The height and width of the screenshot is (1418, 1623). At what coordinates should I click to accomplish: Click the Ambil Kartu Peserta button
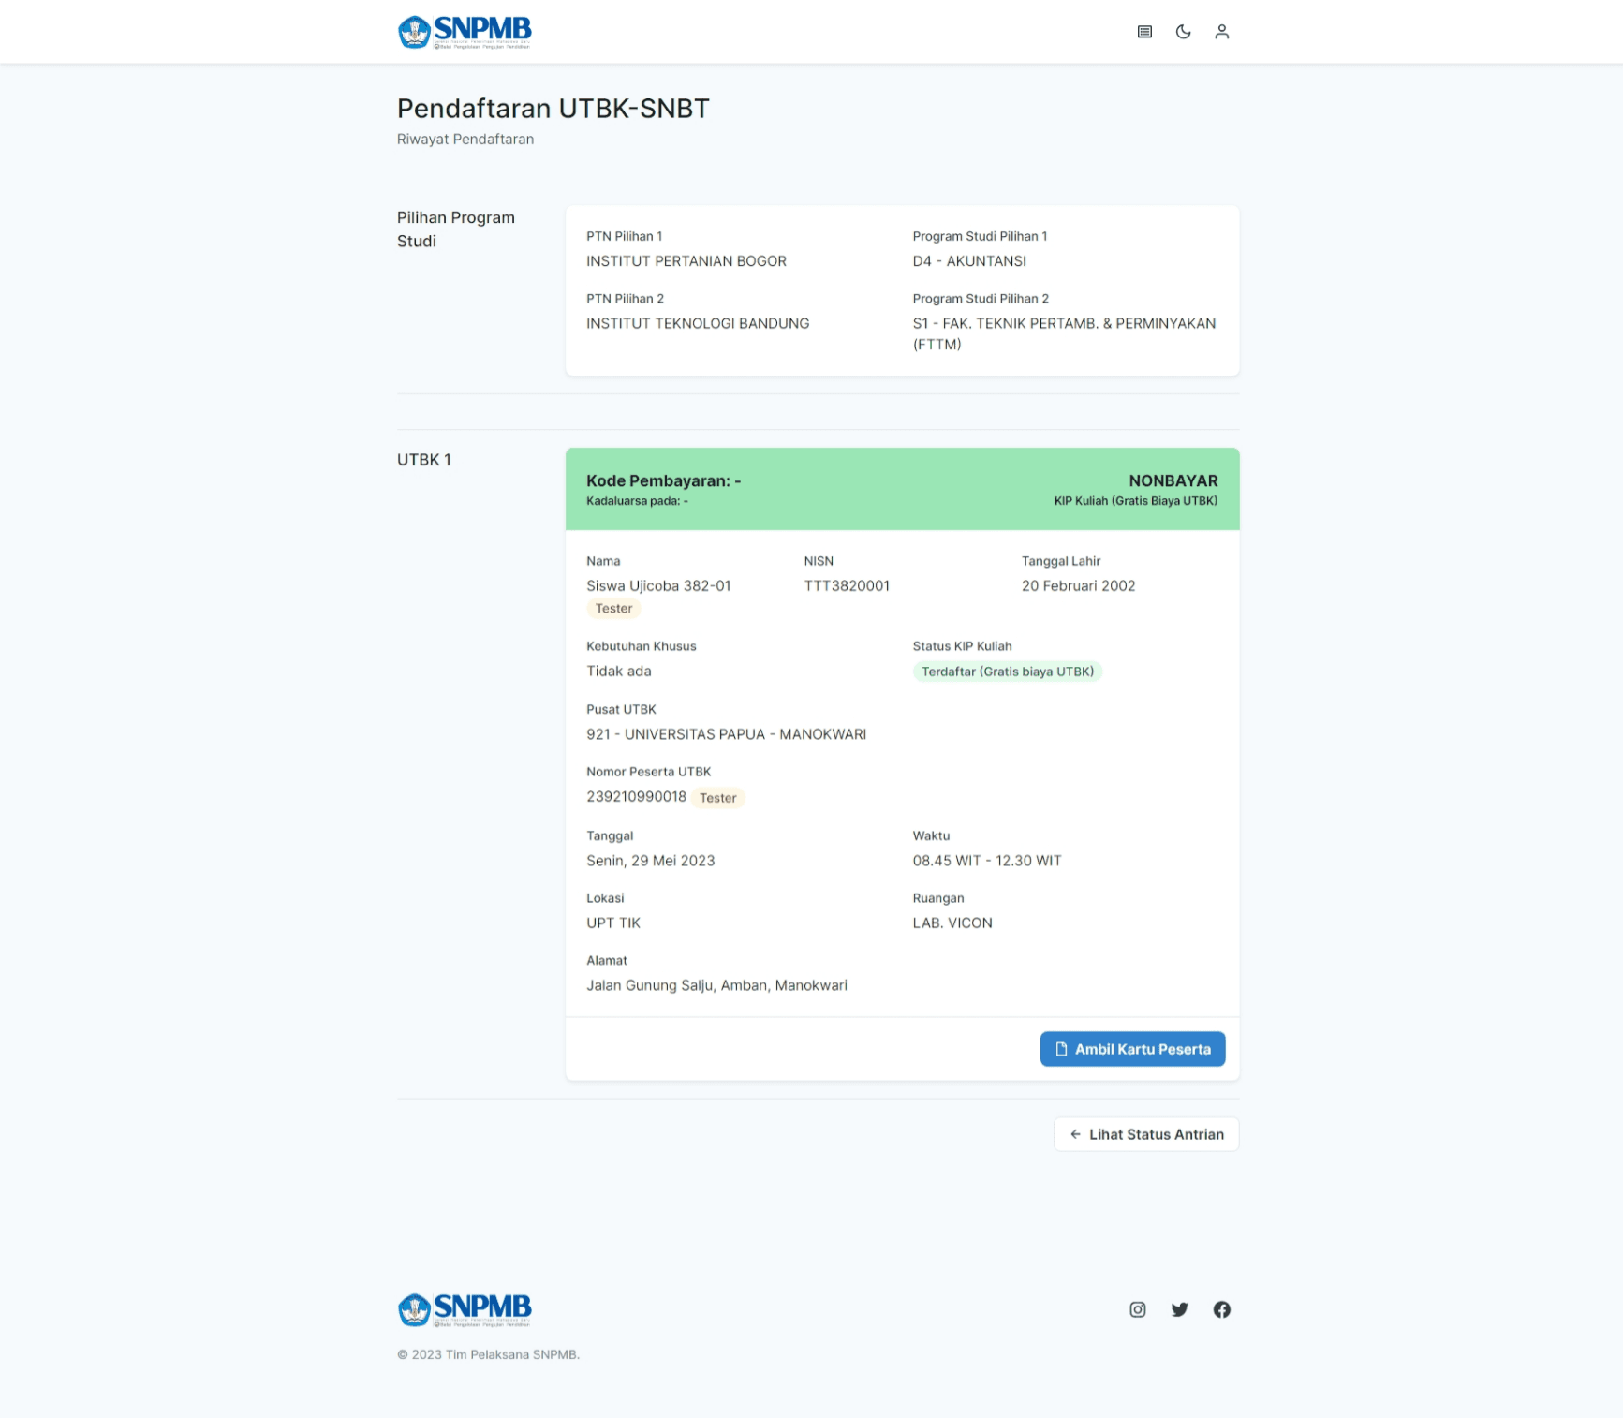[x=1132, y=1049]
